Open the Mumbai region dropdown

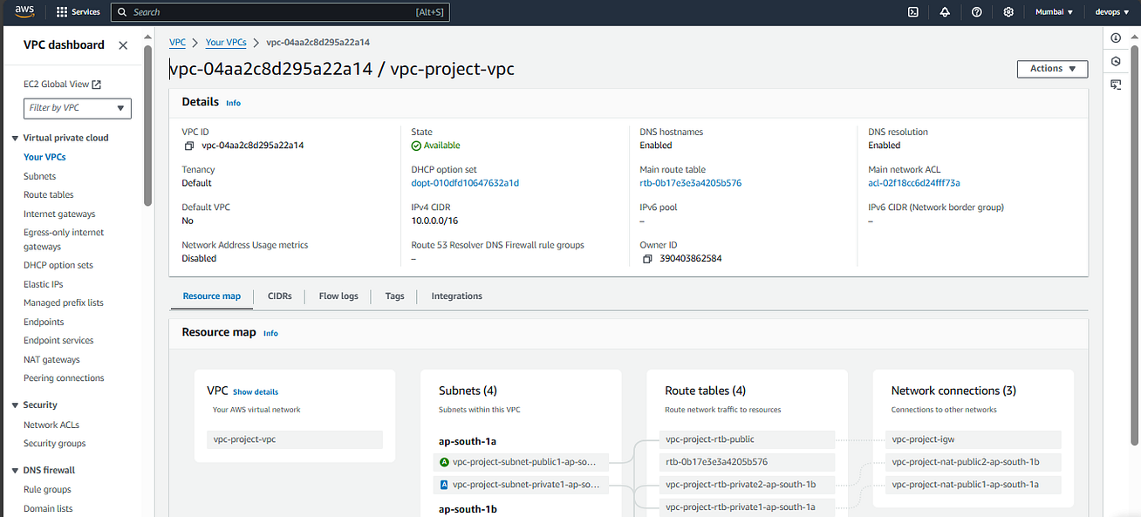[1054, 12]
